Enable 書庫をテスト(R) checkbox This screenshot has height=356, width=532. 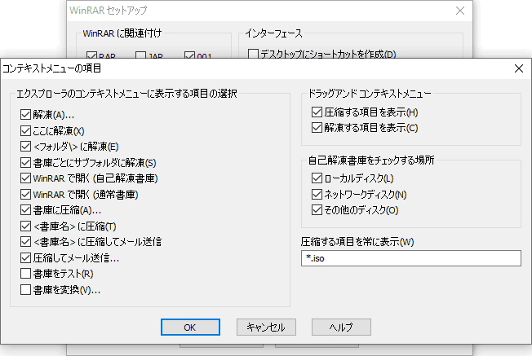pyautogui.click(x=26, y=274)
